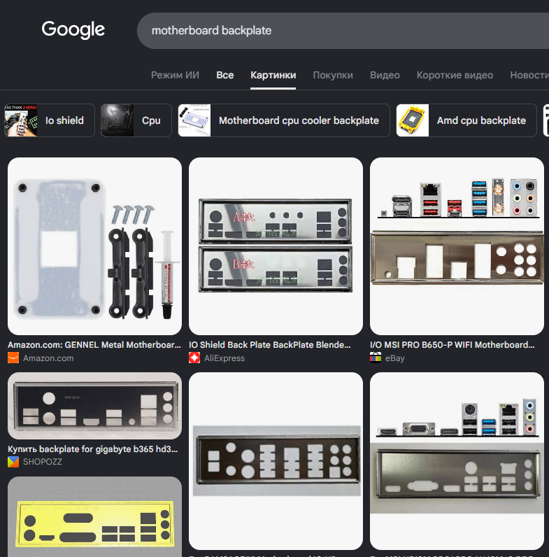This screenshot has width=549, height=557.
Task: Open the yellow IO shield thumbnail
Action: click(94, 517)
